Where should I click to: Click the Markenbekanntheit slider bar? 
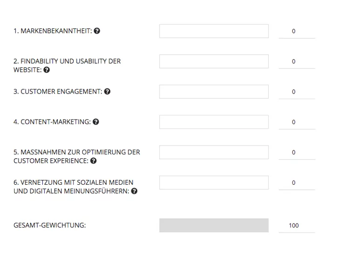(x=214, y=31)
